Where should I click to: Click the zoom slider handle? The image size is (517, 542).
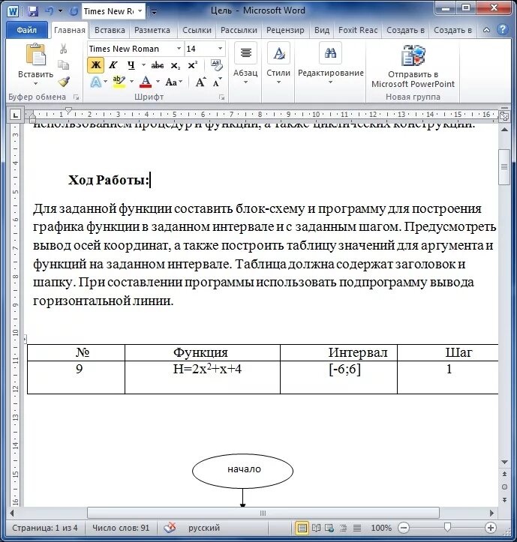tap(447, 527)
